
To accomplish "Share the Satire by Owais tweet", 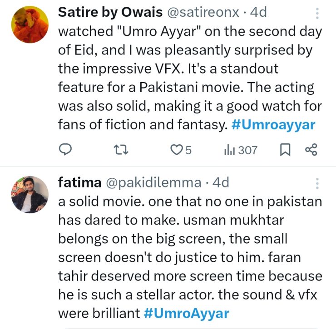I will pyautogui.click(x=311, y=150).
